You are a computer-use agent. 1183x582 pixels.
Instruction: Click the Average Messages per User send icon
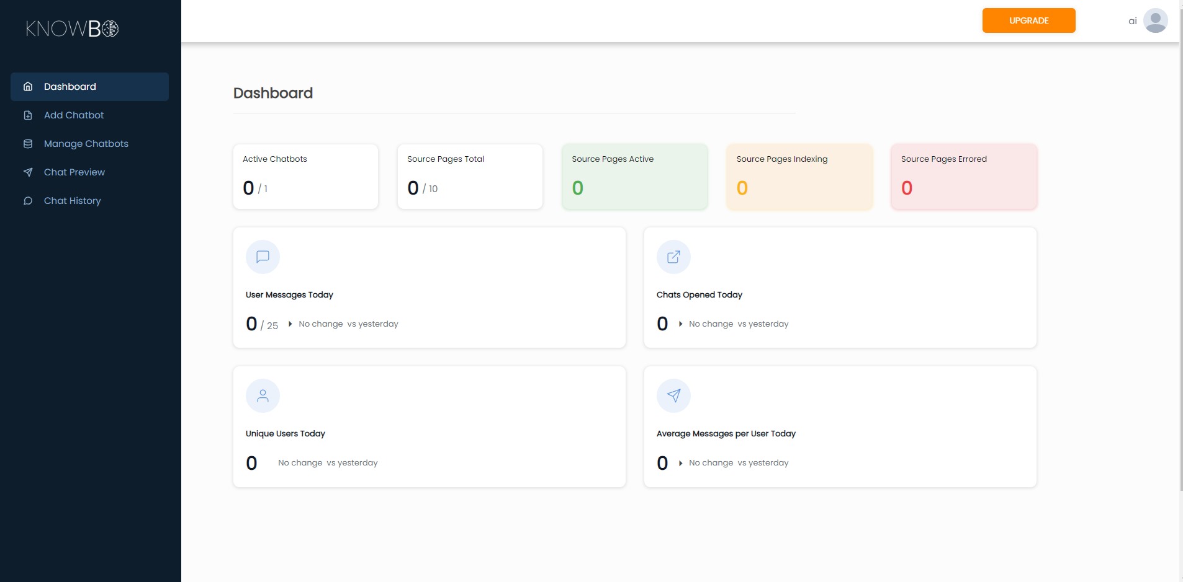pyautogui.click(x=673, y=395)
